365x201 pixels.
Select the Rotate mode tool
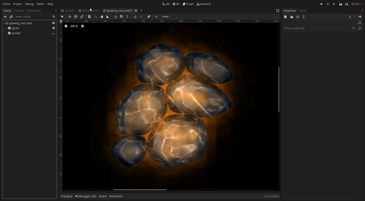76,17
